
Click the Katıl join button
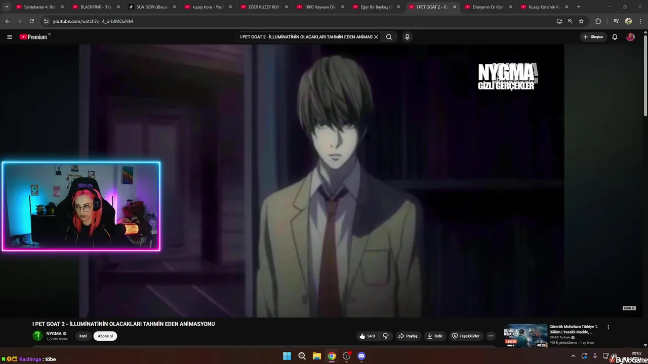tap(83, 336)
